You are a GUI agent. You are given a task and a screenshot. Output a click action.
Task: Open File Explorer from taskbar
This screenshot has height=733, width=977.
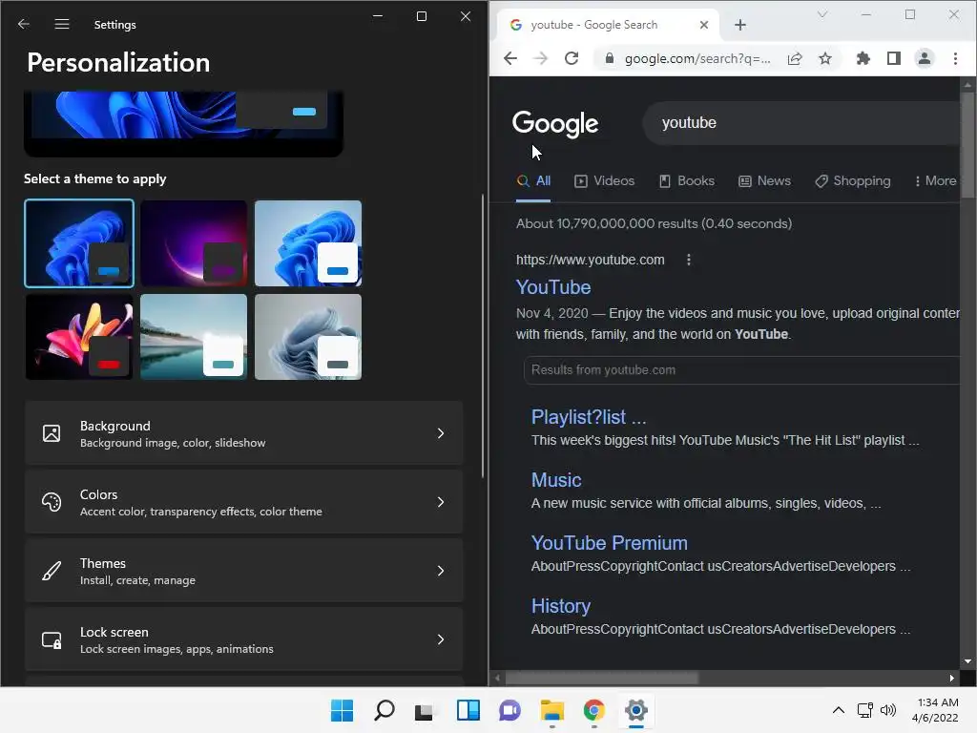552,710
